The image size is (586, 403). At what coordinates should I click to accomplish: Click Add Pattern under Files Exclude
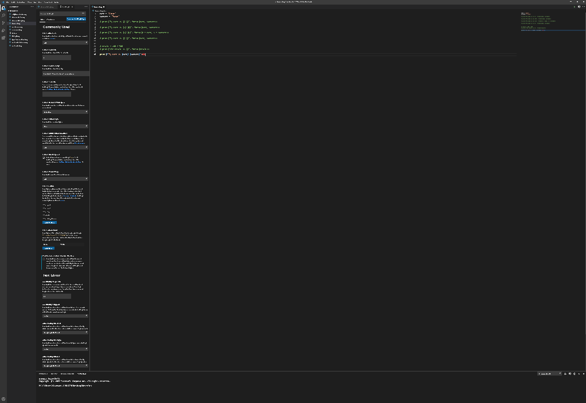pyautogui.click(x=49, y=223)
